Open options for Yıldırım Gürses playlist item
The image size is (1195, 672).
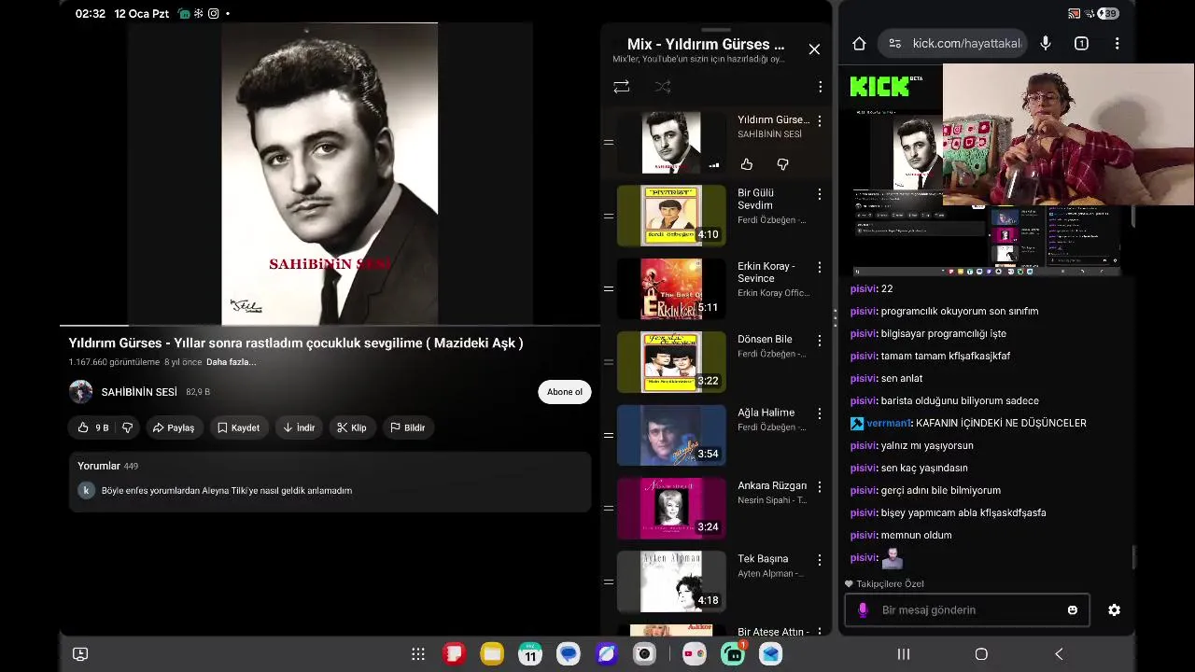pos(820,121)
